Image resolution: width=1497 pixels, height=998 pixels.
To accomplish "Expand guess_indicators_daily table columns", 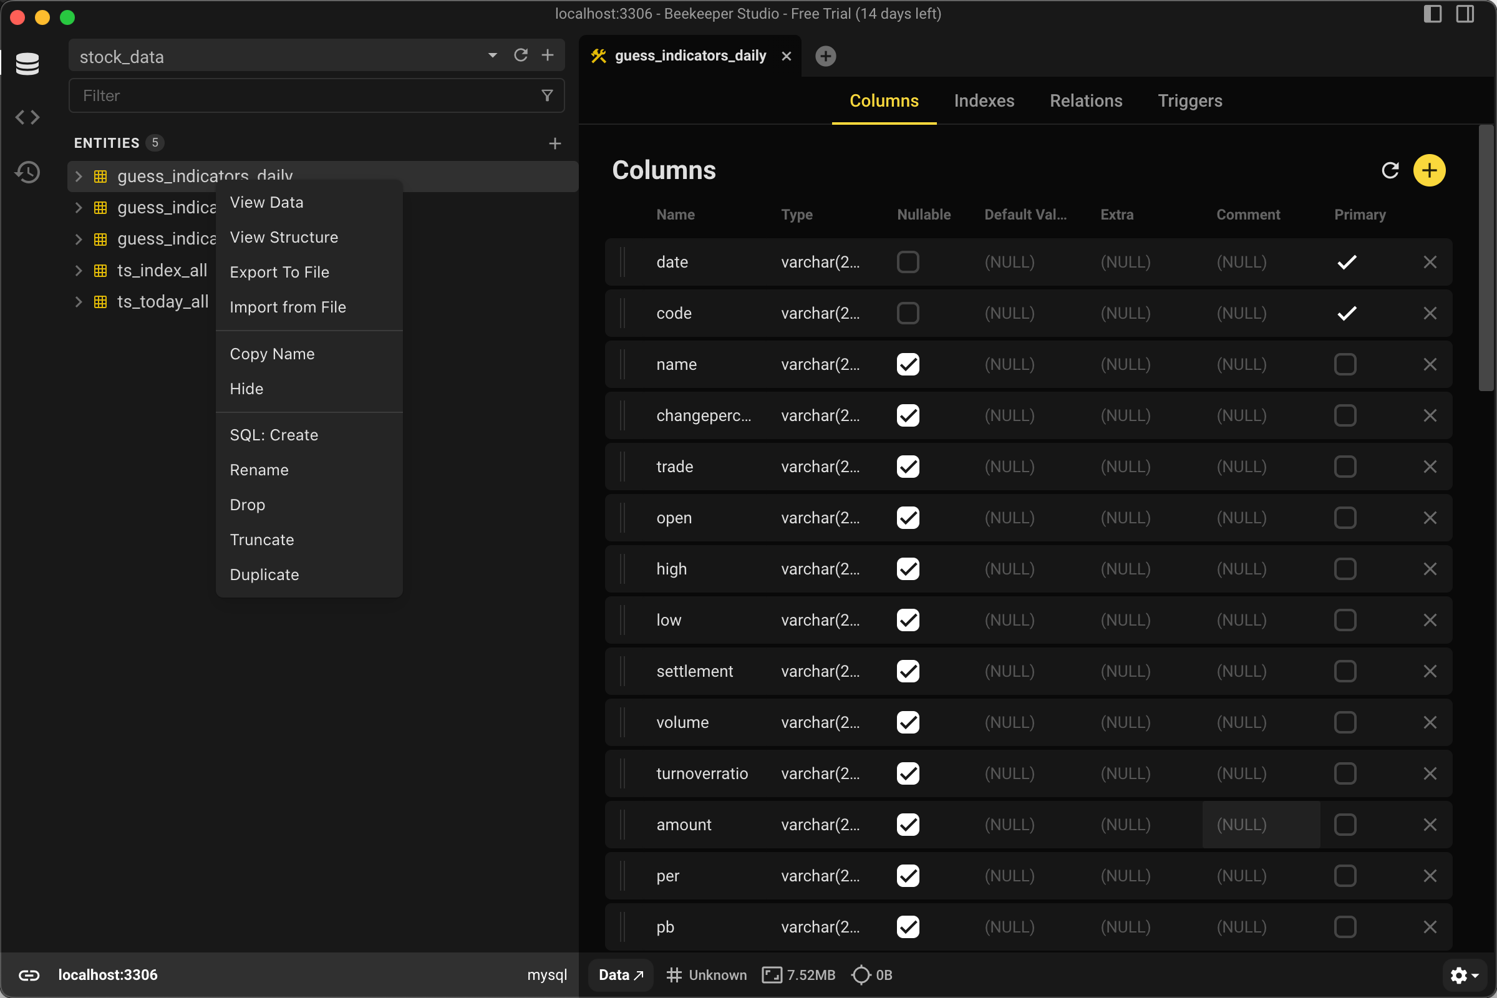I will coord(79,177).
